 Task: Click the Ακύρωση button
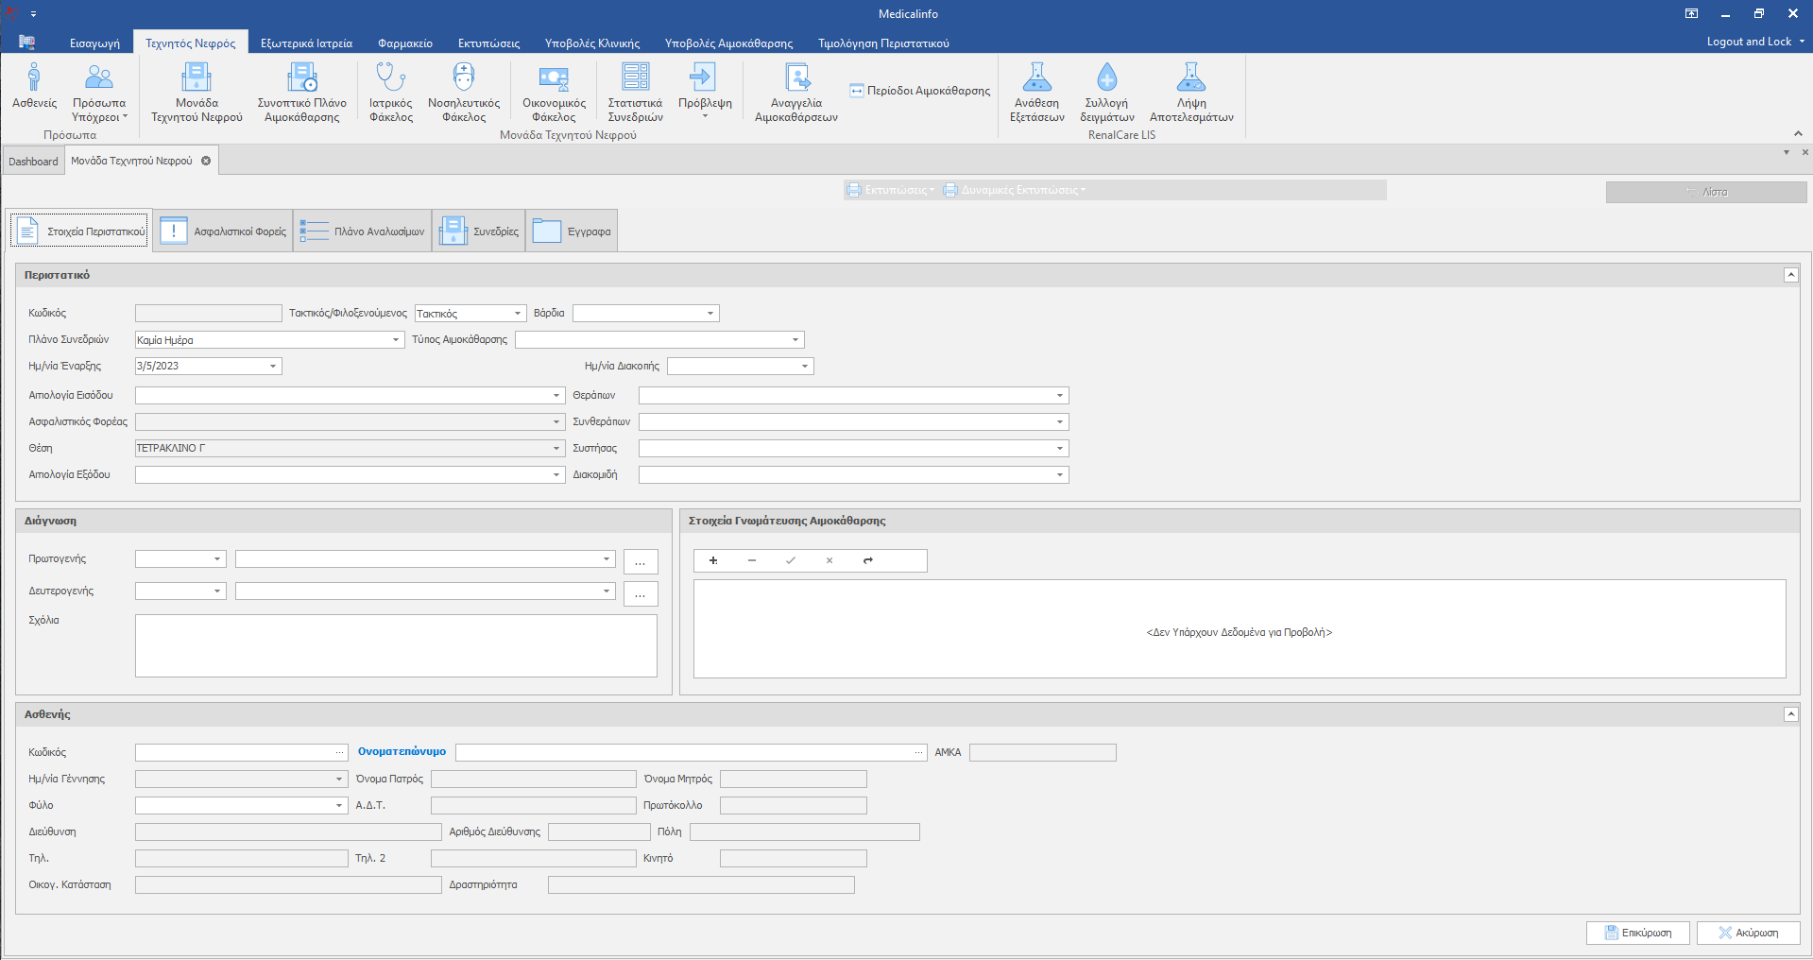[x=1748, y=933]
